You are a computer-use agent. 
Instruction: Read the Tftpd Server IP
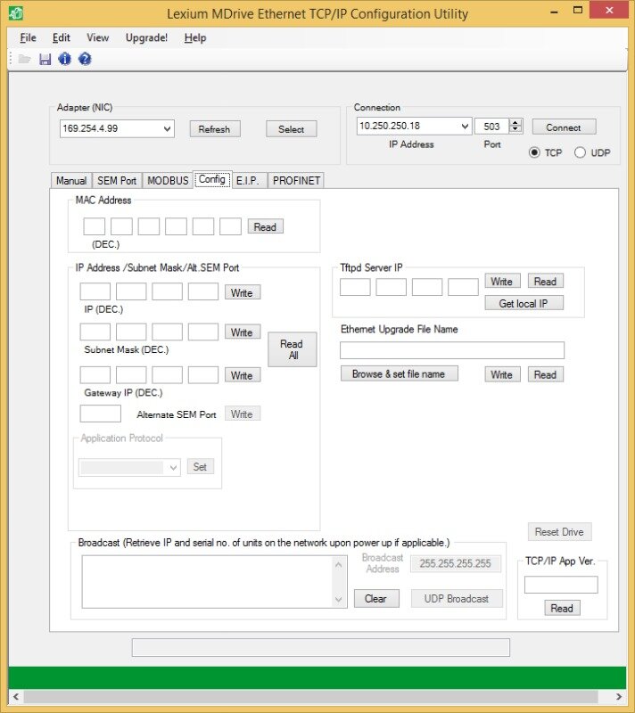pos(546,282)
